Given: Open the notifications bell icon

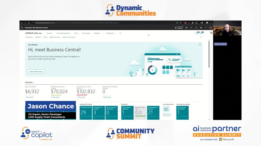Looking at the screenshot, I should pos(196,28).
